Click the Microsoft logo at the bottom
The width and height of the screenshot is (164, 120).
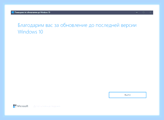click(x=21, y=106)
